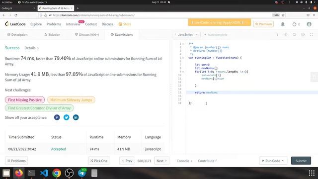Image resolution: width=318 pixels, height=179 pixels.
Task: Click the Pick One button
Action: 99,161
